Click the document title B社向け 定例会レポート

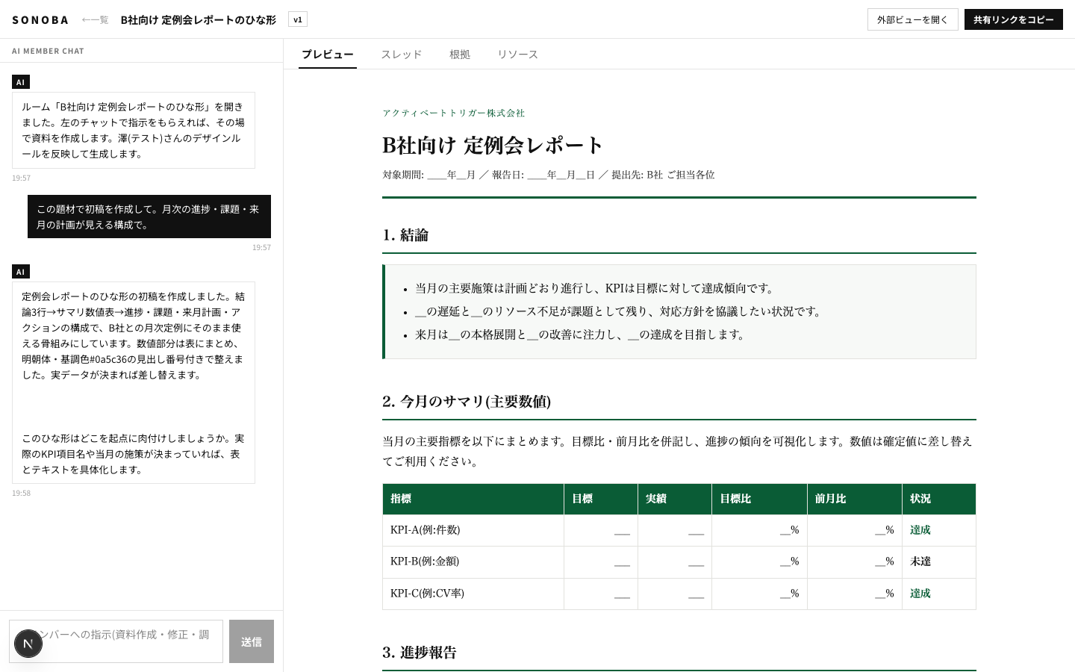pyautogui.click(x=492, y=145)
